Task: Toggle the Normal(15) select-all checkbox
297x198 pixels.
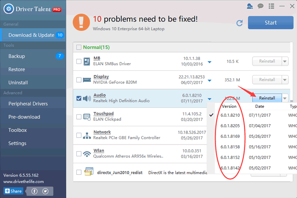Action: tap(79, 47)
